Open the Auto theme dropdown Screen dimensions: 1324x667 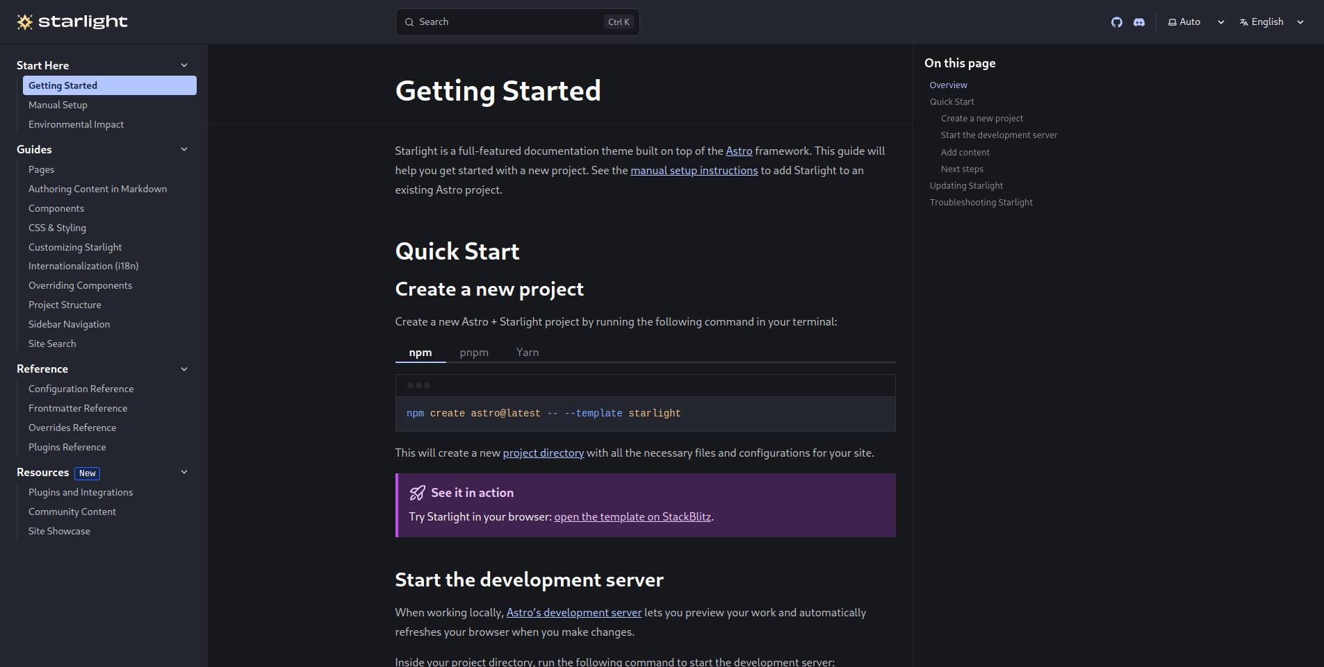coord(1196,22)
